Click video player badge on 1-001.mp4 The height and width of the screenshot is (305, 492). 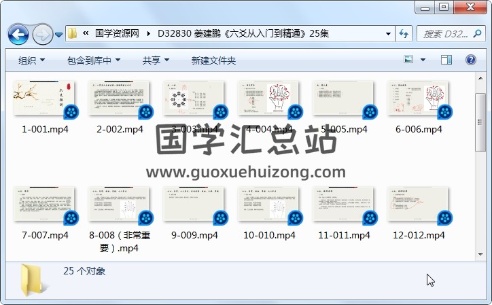71,112
